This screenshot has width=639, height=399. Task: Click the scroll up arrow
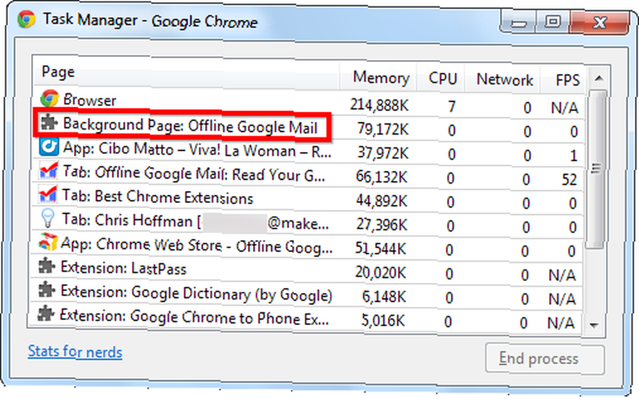coord(599,78)
